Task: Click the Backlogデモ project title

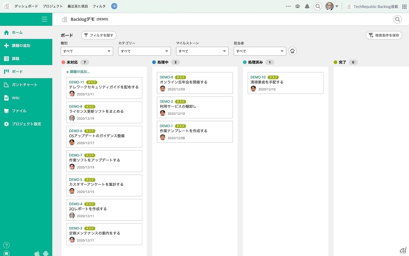Action: point(83,19)
